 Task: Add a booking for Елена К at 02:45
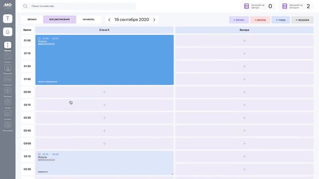click(104, 131)
